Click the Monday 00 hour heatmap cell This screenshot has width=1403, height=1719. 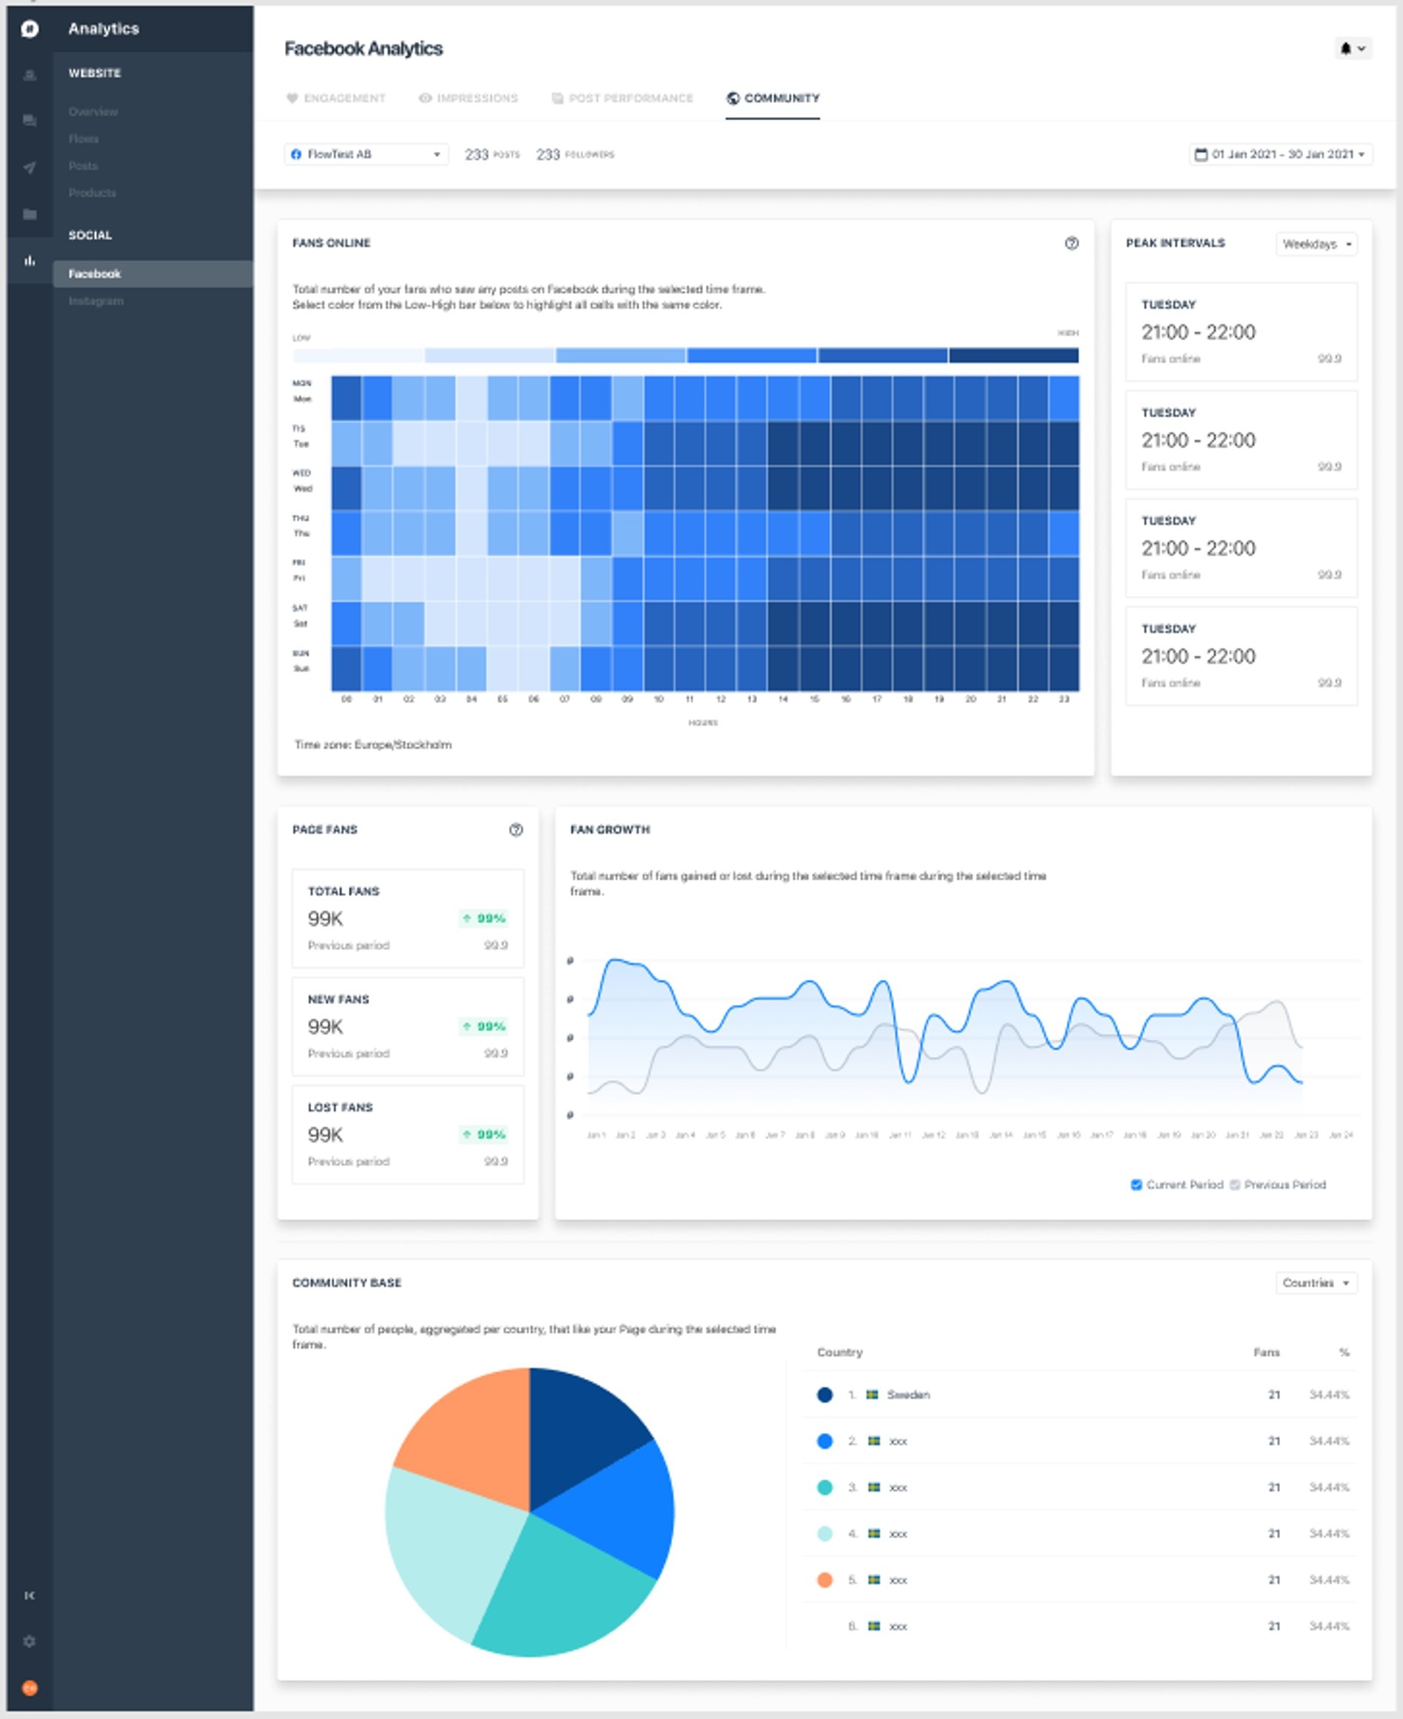click(x=347, y=398)
